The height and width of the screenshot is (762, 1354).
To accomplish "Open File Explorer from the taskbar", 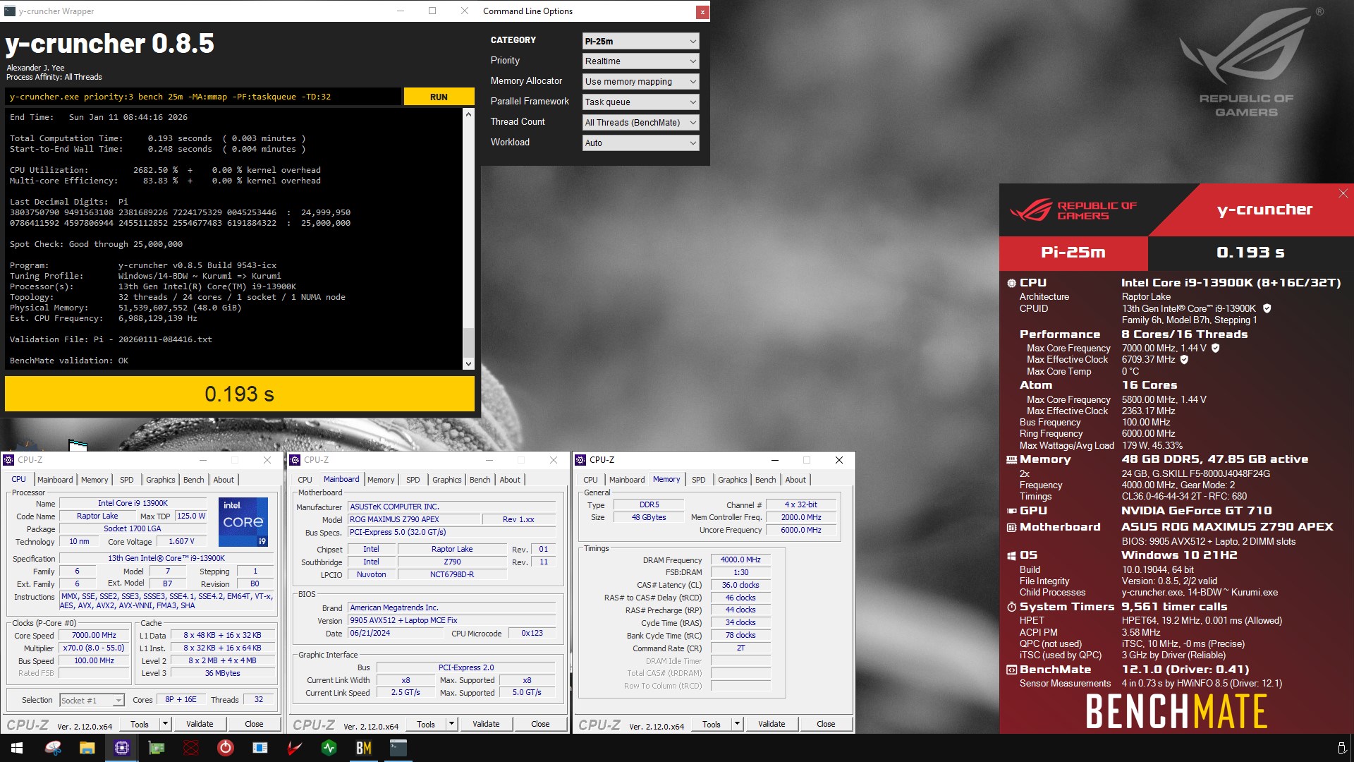I will pyautogui.click(x=87, y=748).
